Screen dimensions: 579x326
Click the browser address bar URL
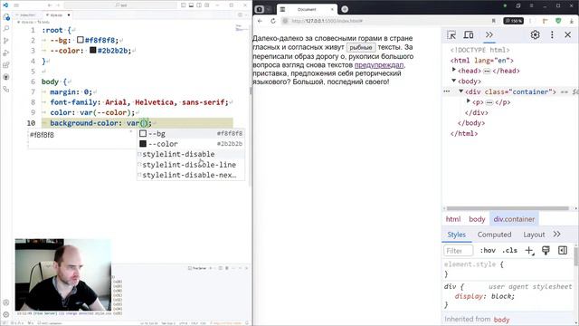point(327,21)
